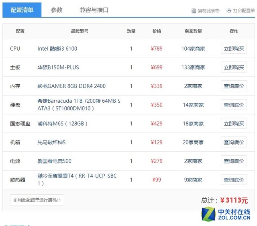Click the 固态硬盘 row label
The width and height of the screenshot is (257, 226).
click(x=20, y=123)
